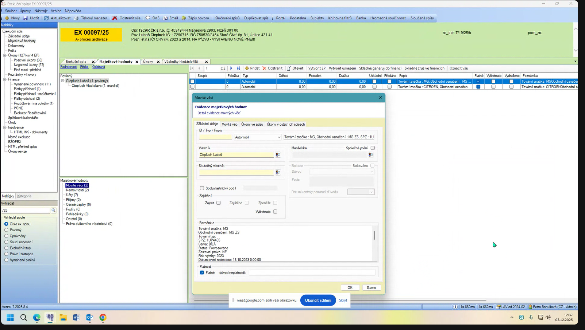Image resolution: width=585 pixels, height=330 pixels.
Task: Click the lookup icon next to Vlastník field
Action: 278,155
